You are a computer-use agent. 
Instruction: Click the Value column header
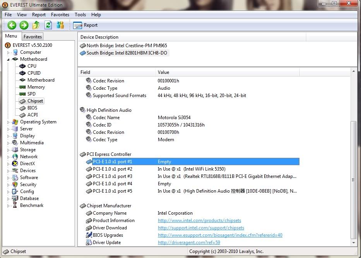click(228, 72)
